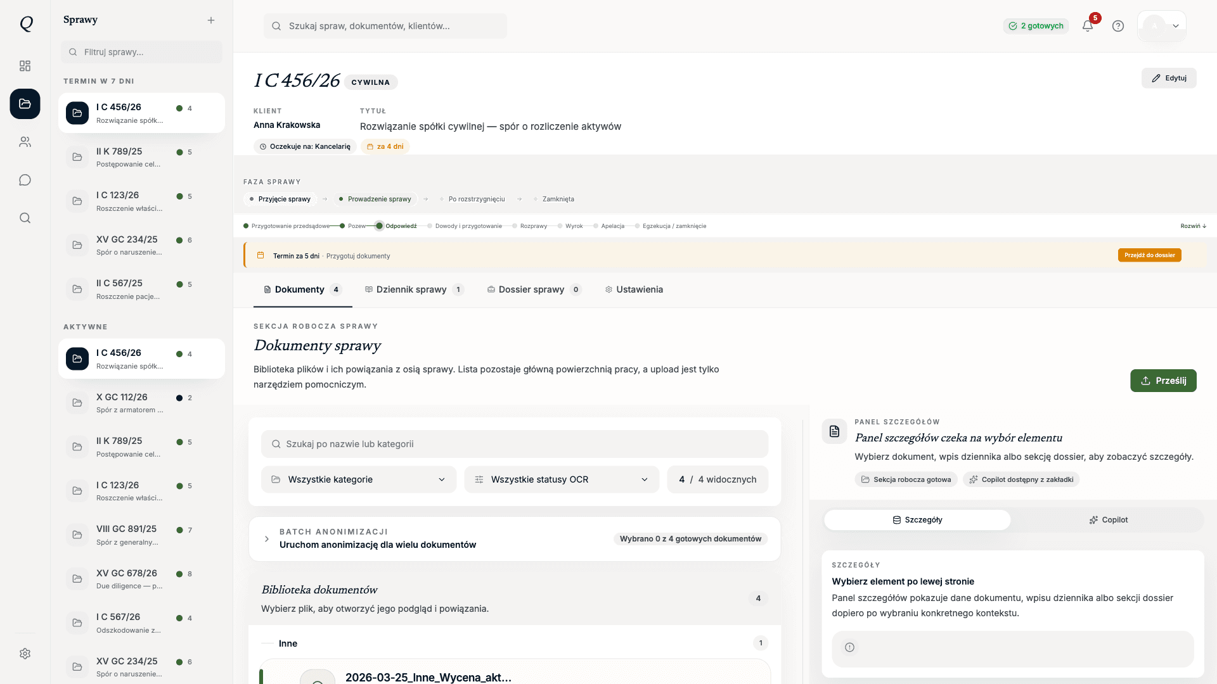Click the Q logo at top left

tap(25, 24)
